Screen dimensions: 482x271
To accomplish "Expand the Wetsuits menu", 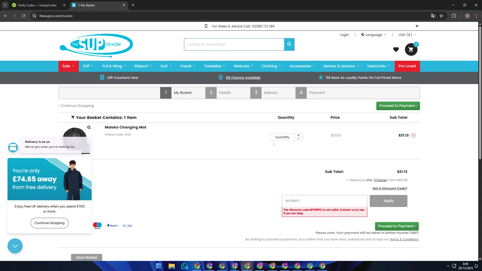I will pyautogui.click(x=243, y=66).
